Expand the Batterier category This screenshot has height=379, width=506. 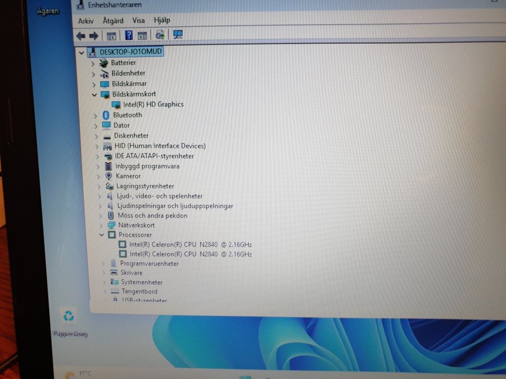(x=93, y=64)
